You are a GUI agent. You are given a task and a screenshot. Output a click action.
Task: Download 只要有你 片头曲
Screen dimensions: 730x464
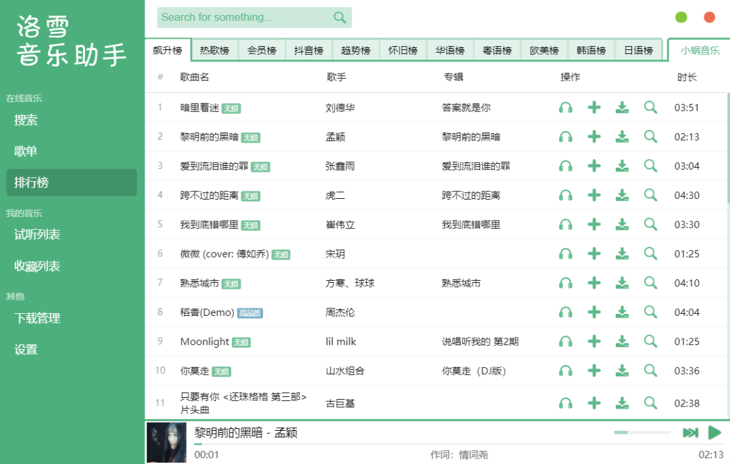(622, 403)
